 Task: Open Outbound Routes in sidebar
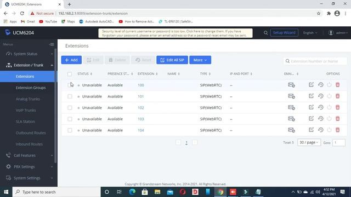click(x=31, y=133)
